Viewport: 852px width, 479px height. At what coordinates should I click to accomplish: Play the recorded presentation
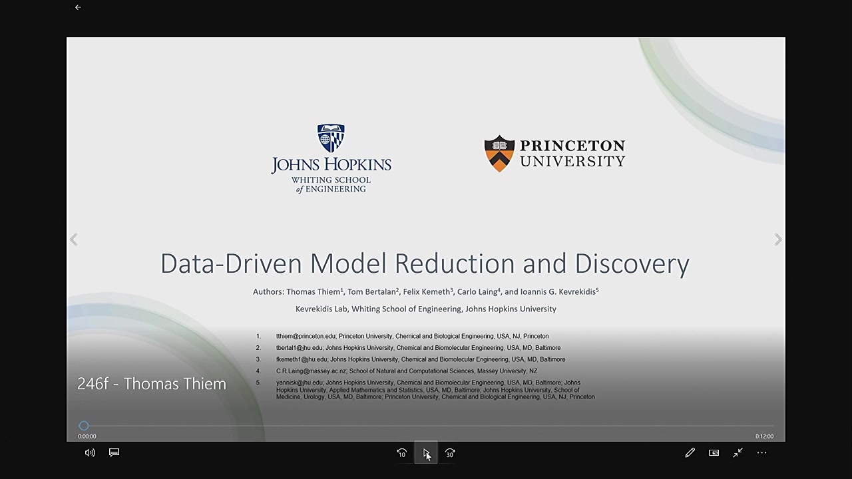[x=426, y=453]
